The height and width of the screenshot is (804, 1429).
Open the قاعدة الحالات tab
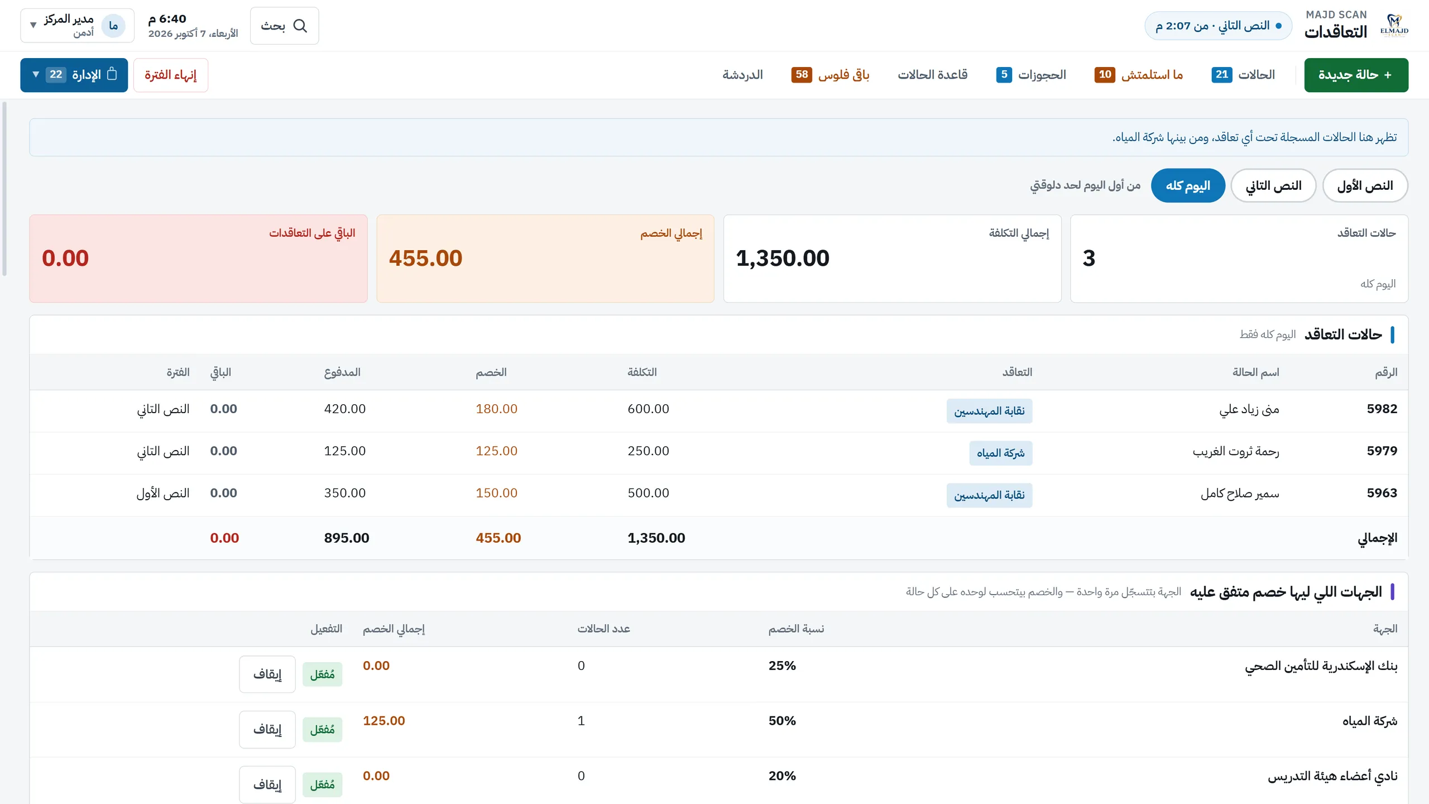pyautogui.click(x=932, y=74)
